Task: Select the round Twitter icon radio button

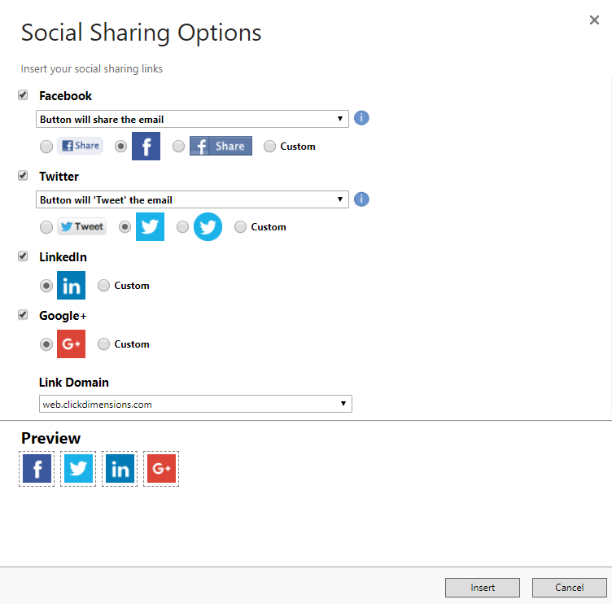Action: point(182,227)
